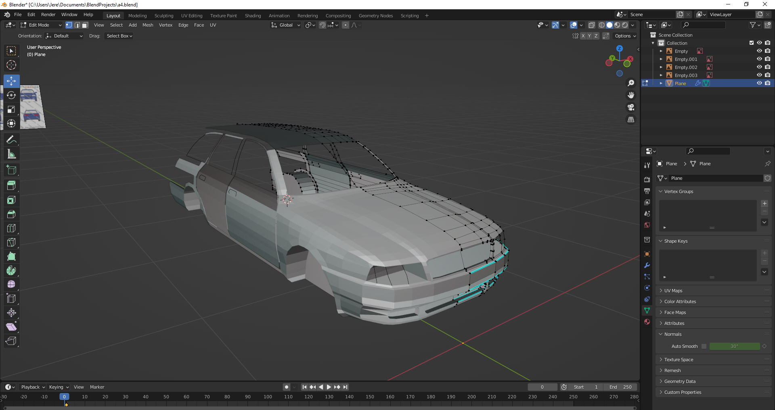Image resolution: width=775 pixels, height=410 pixels.
Task: Activate the Spin tool
Action: pyautogui.click(x=11, y=271)
